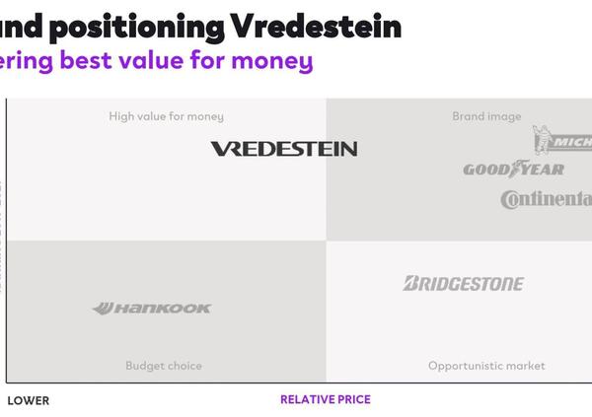The width and height of the screenshot is (592, 417).
Task: Click the Budget choice label
Action: click(164, 366)
